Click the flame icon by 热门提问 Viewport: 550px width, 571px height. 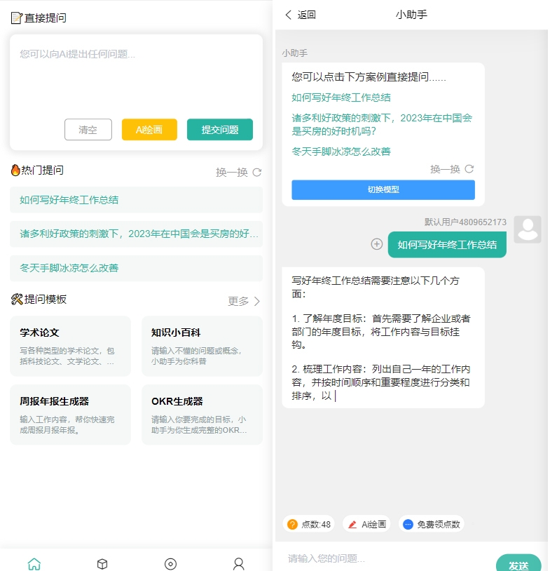[15, 170]
